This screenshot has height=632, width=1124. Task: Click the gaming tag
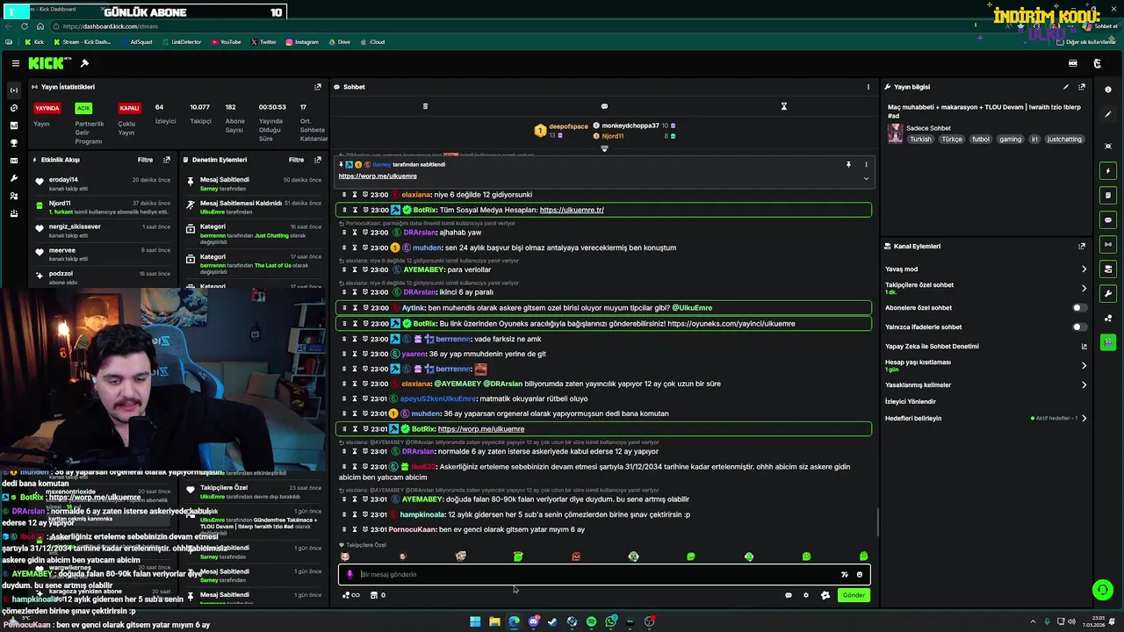click(1010, 140)
